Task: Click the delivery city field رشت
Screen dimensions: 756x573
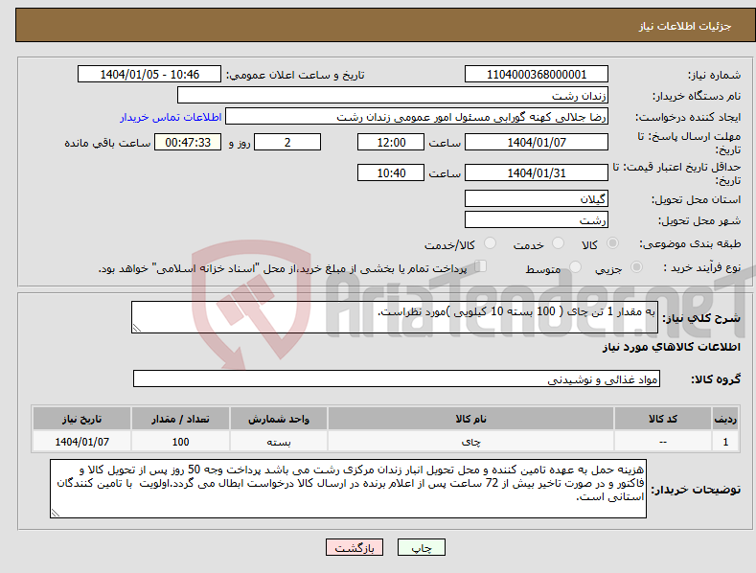Action: (x=537, y=220)
